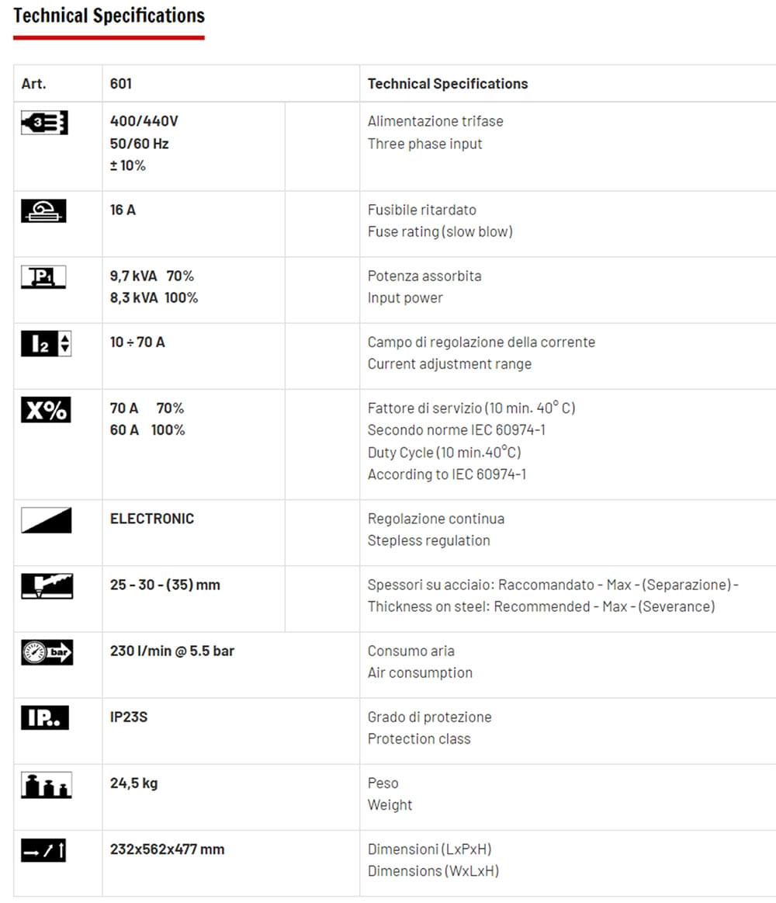This screenshot has width=776, height=903.
Task: Click the 601 article number header
Action: 121,84
